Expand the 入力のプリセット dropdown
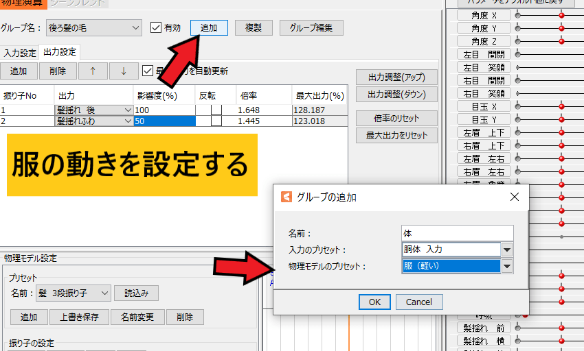Screen dimensions: 584x351 (507, 250)
